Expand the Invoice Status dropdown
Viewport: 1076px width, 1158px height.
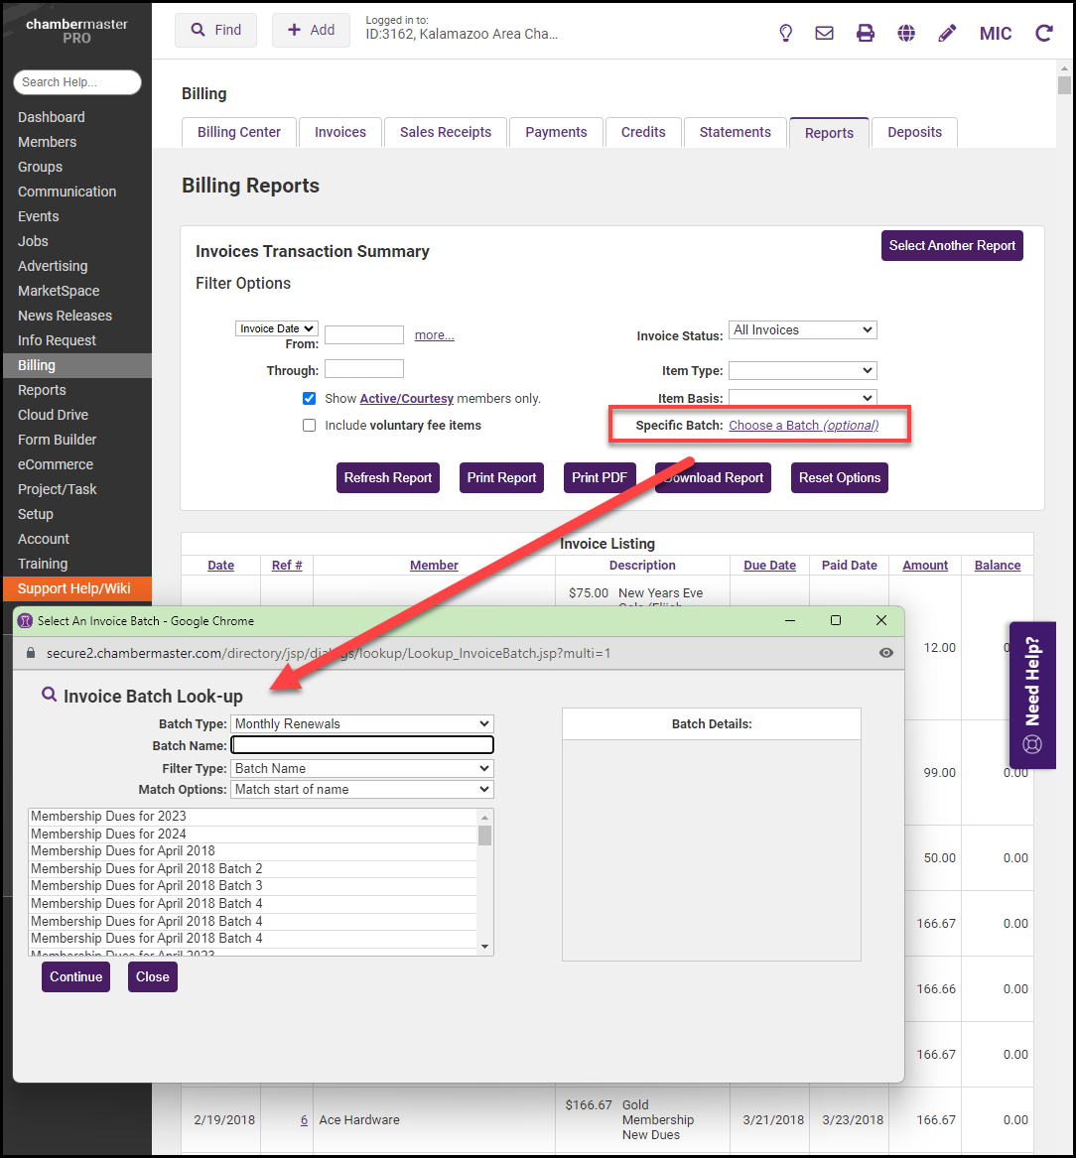(x=802, y=330)
